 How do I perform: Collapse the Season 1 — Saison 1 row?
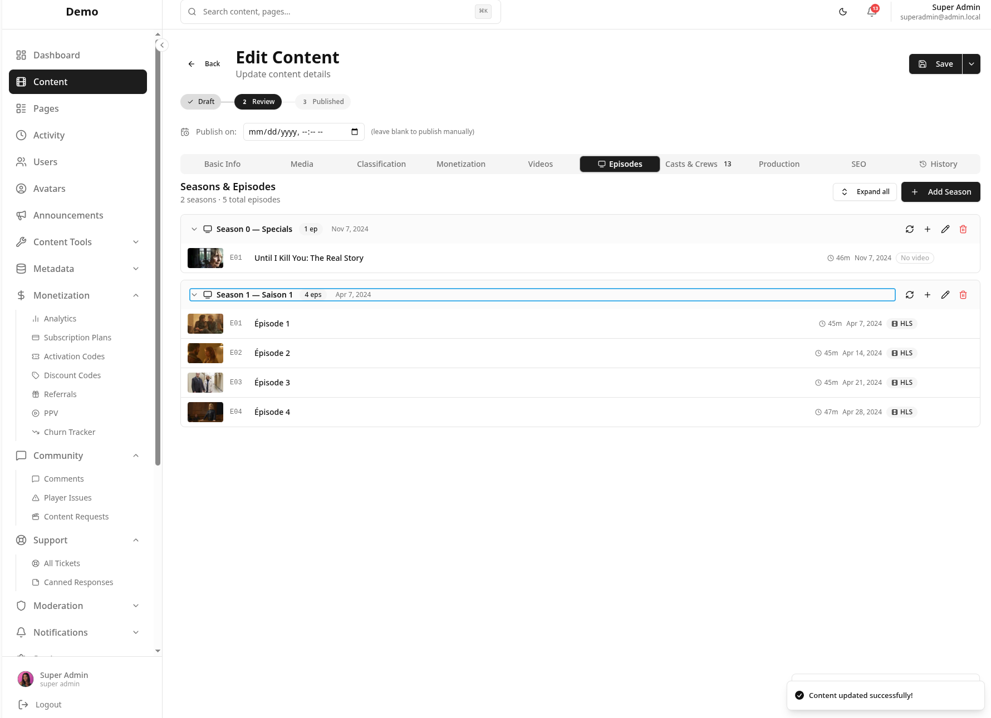click(194, 294)
